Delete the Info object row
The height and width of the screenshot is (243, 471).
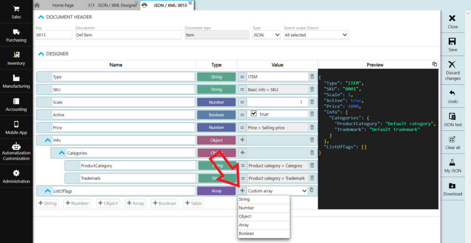click(312, 139)
